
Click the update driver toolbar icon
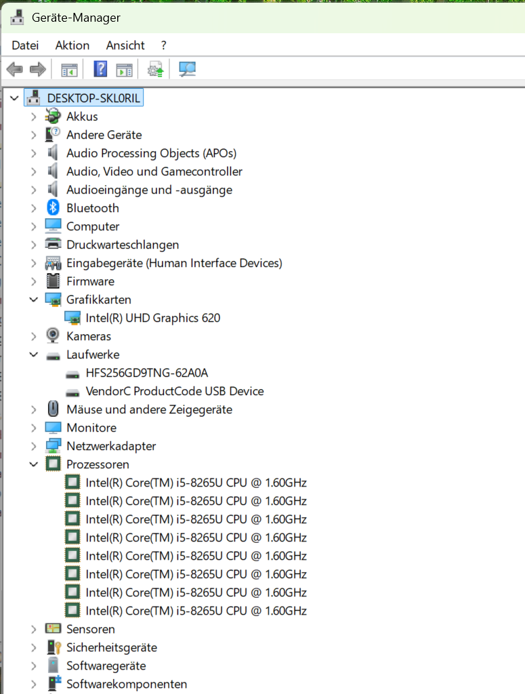click(x=155, y=70)
